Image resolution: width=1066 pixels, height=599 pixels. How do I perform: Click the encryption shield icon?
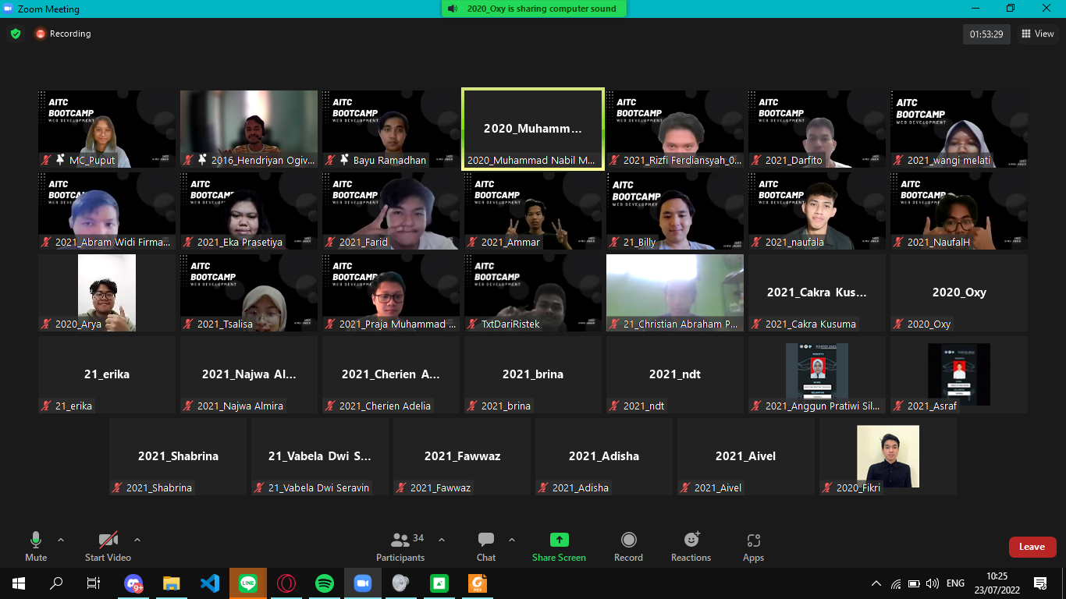pos(15,34)
